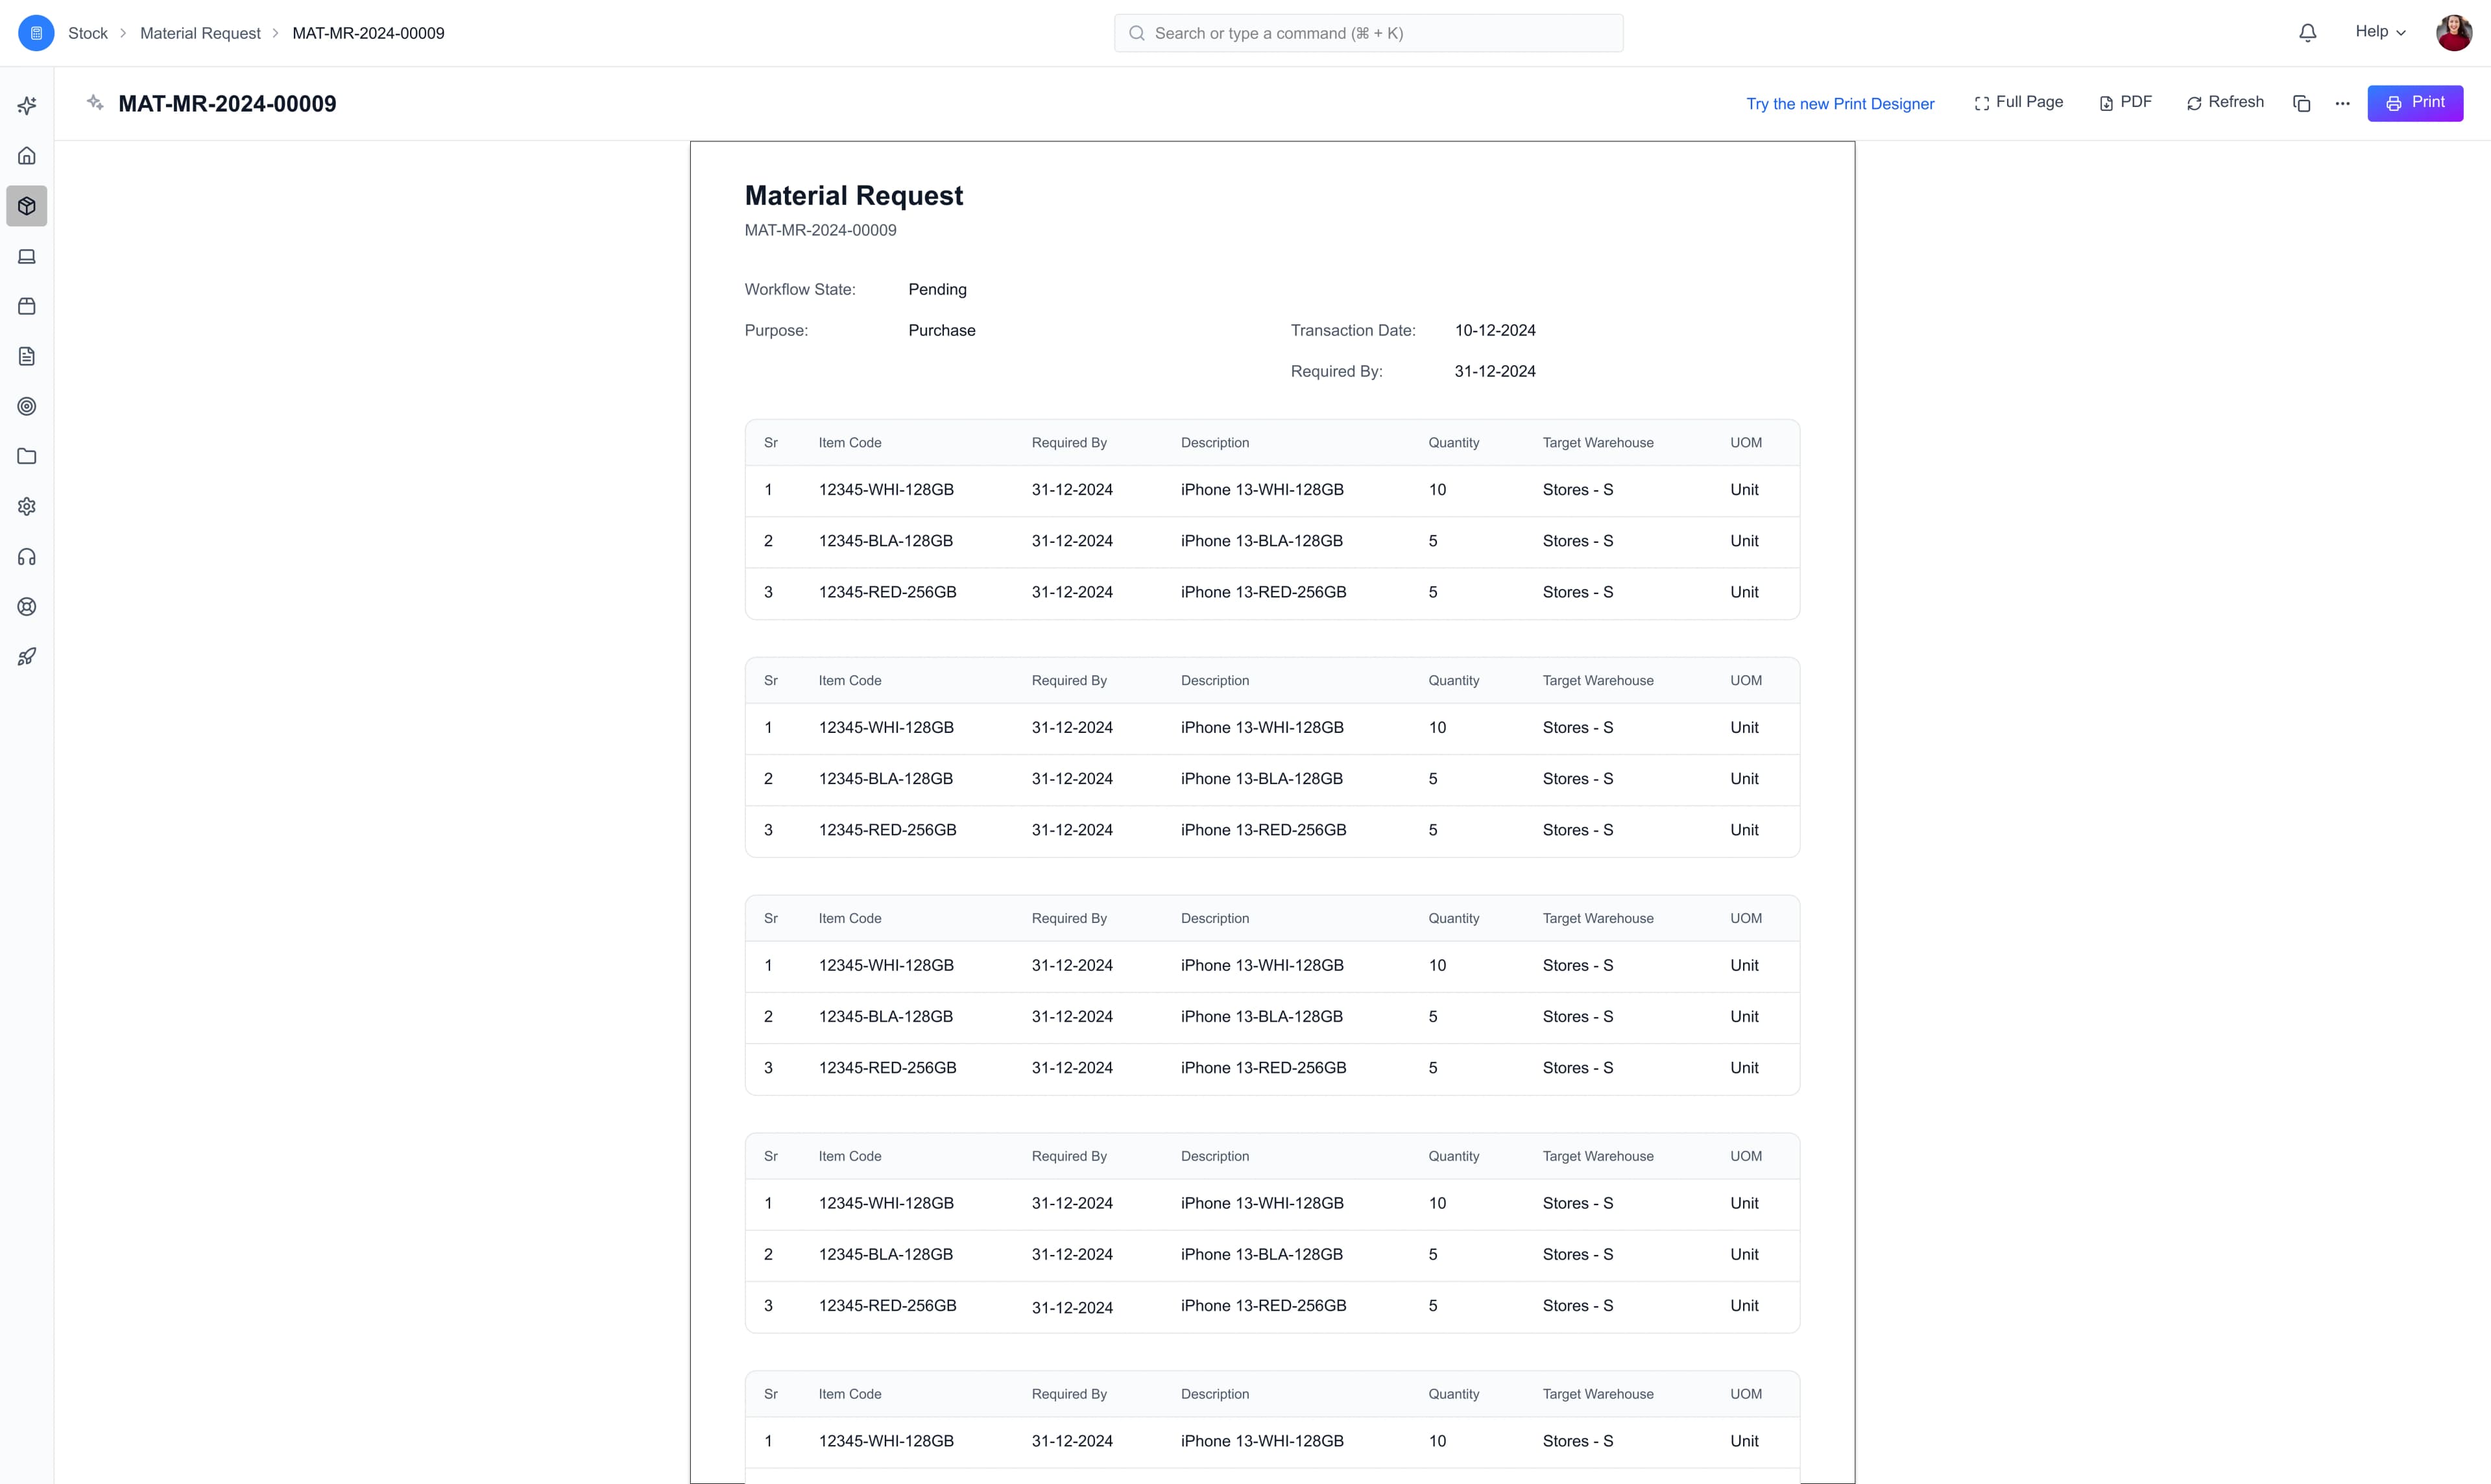This screenshot has width=2491, height=1484.
Task: Open the learning laptop icon in sidebar
Action: pyautogui.click(x=26, y=256)
